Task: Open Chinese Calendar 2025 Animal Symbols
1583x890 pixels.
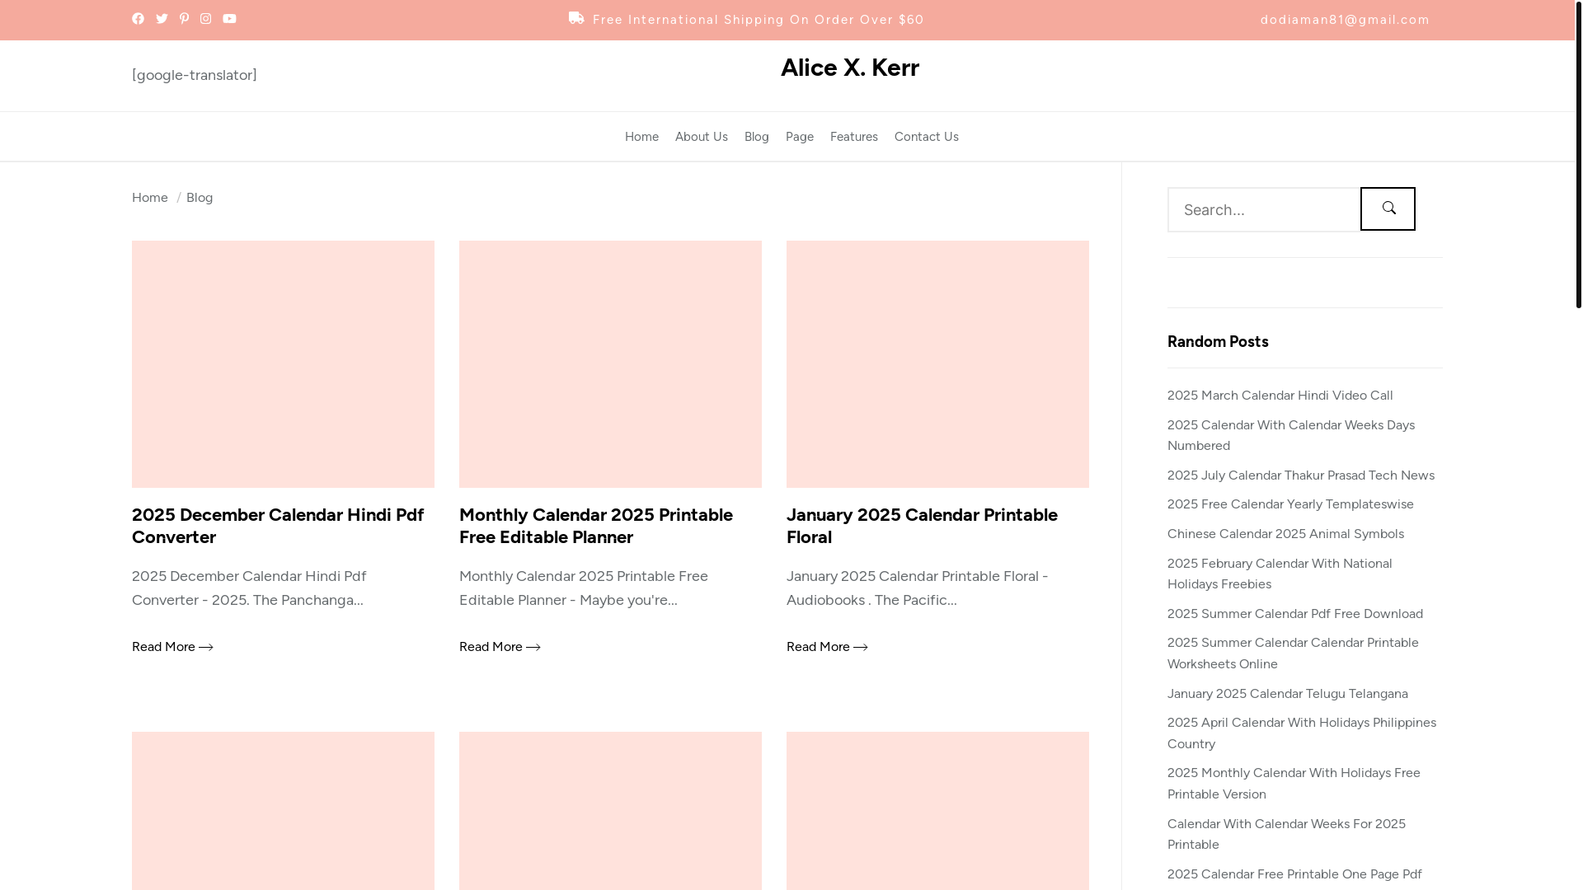Action: (x=1285, y=534)
